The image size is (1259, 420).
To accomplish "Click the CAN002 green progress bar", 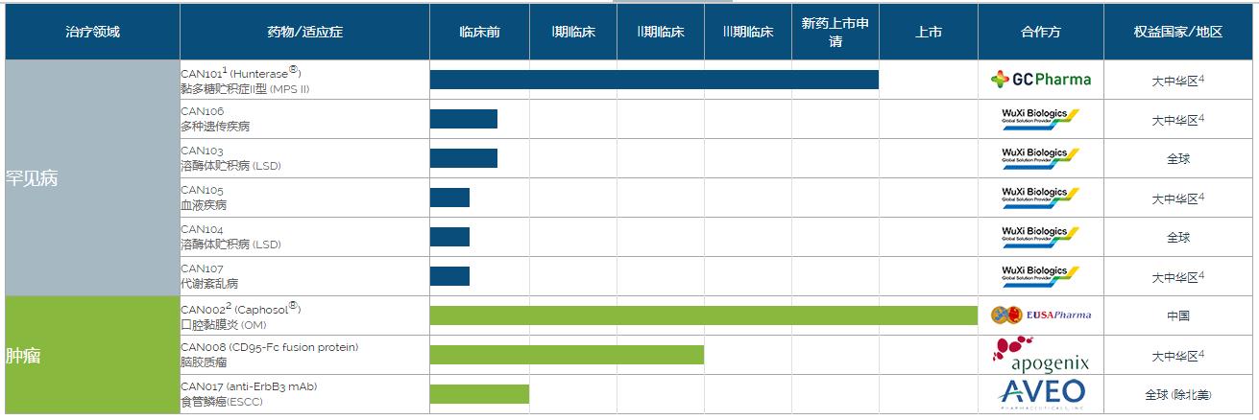I will (x=703, y=315).
